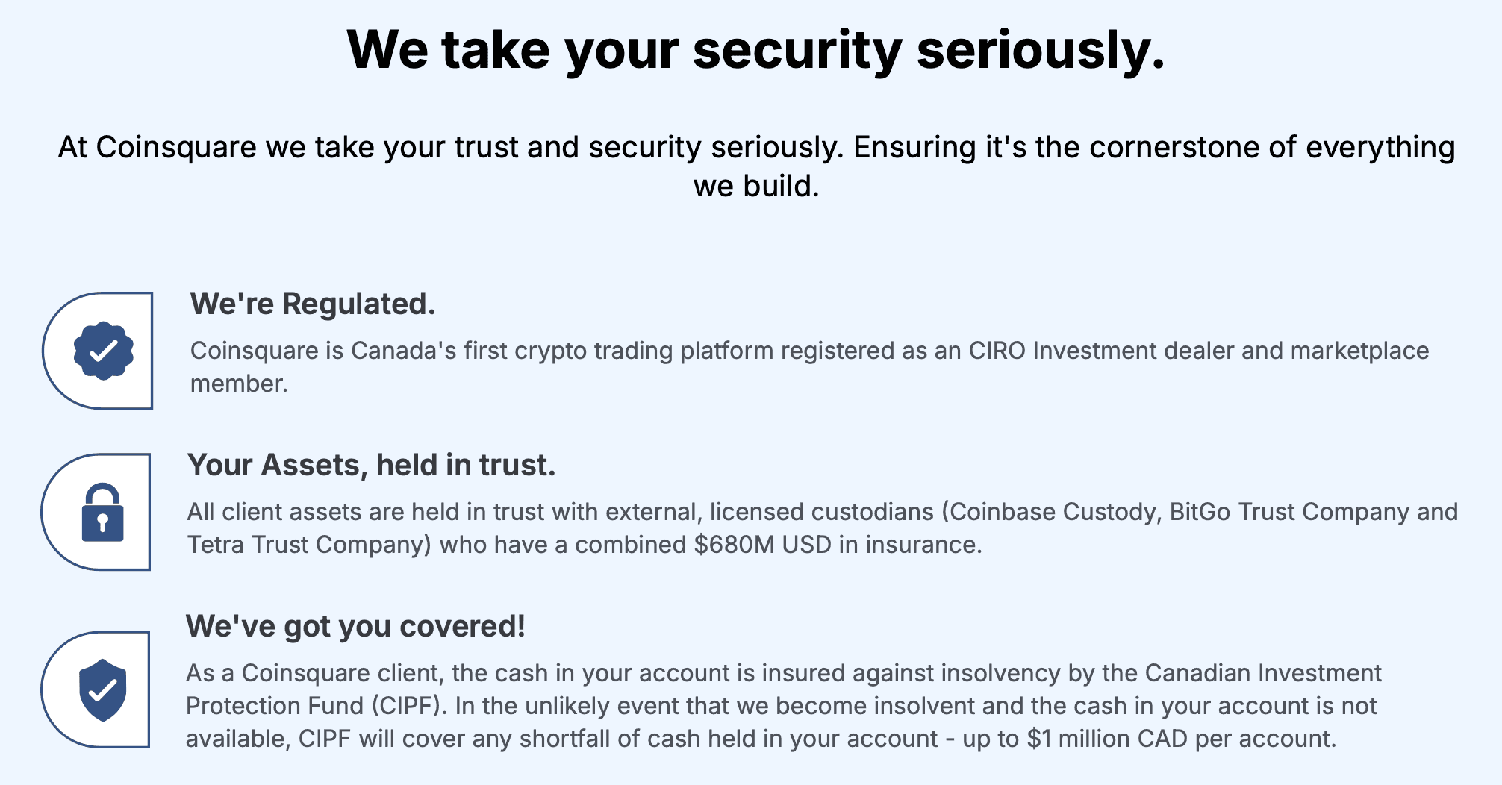Screen dimensions: 1502x785
Task: Click the padlock icon
Action: (102, 513)
